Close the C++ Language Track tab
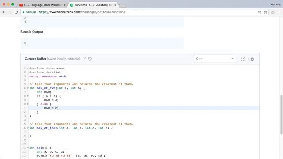 (65, 5)
